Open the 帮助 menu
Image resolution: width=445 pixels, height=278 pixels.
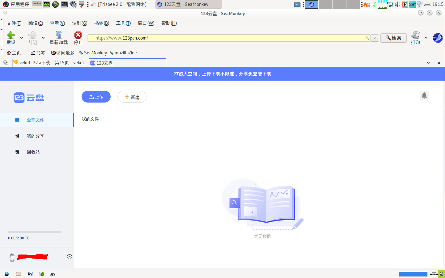pos(169,23)
